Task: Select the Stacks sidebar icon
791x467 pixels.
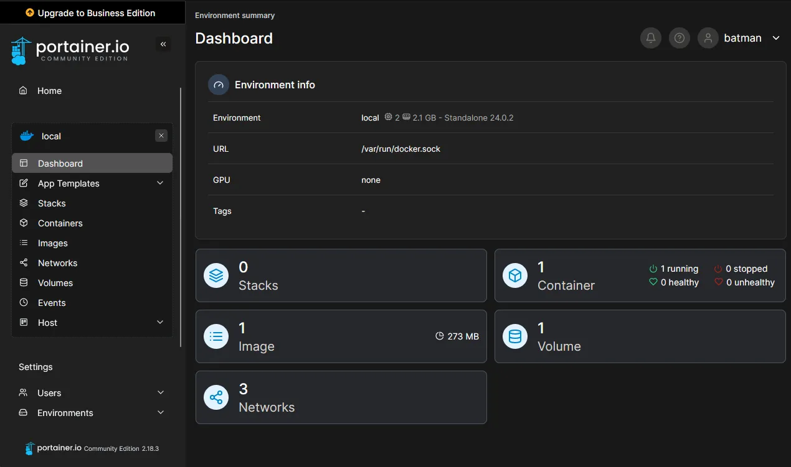Action: point(25,203)
